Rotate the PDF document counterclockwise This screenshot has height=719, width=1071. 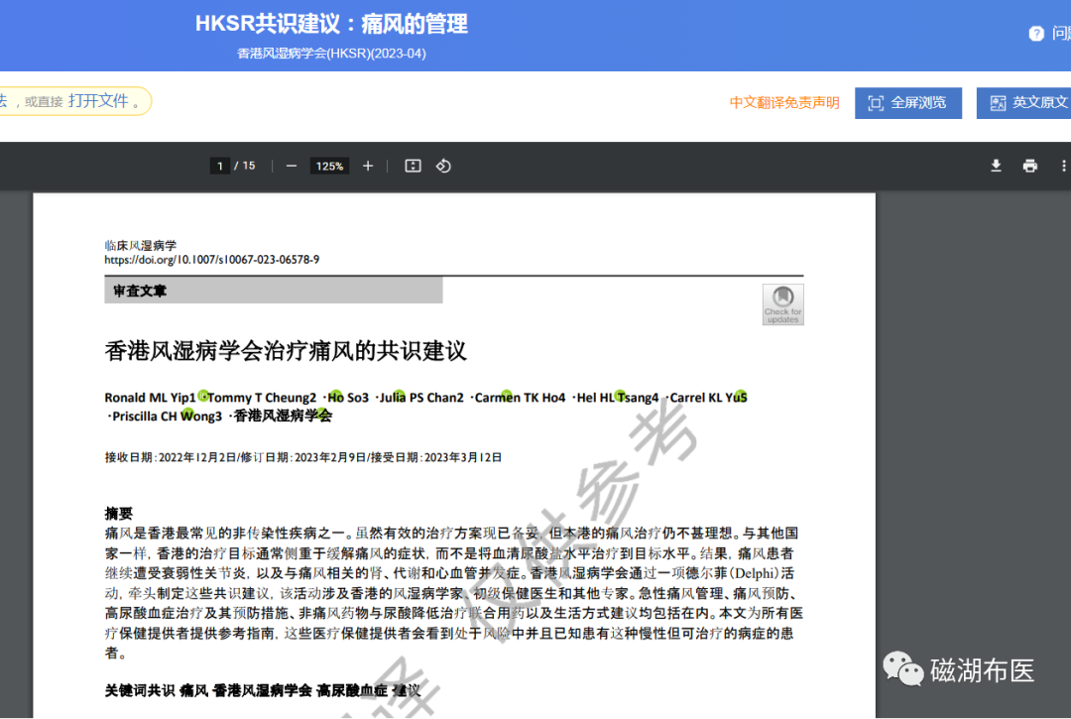[443, 166]
